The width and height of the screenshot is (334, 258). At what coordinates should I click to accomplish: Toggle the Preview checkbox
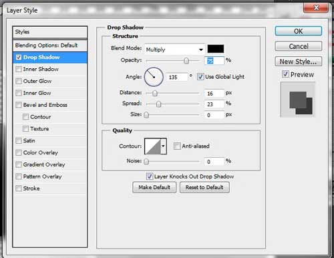click(285, 74)
